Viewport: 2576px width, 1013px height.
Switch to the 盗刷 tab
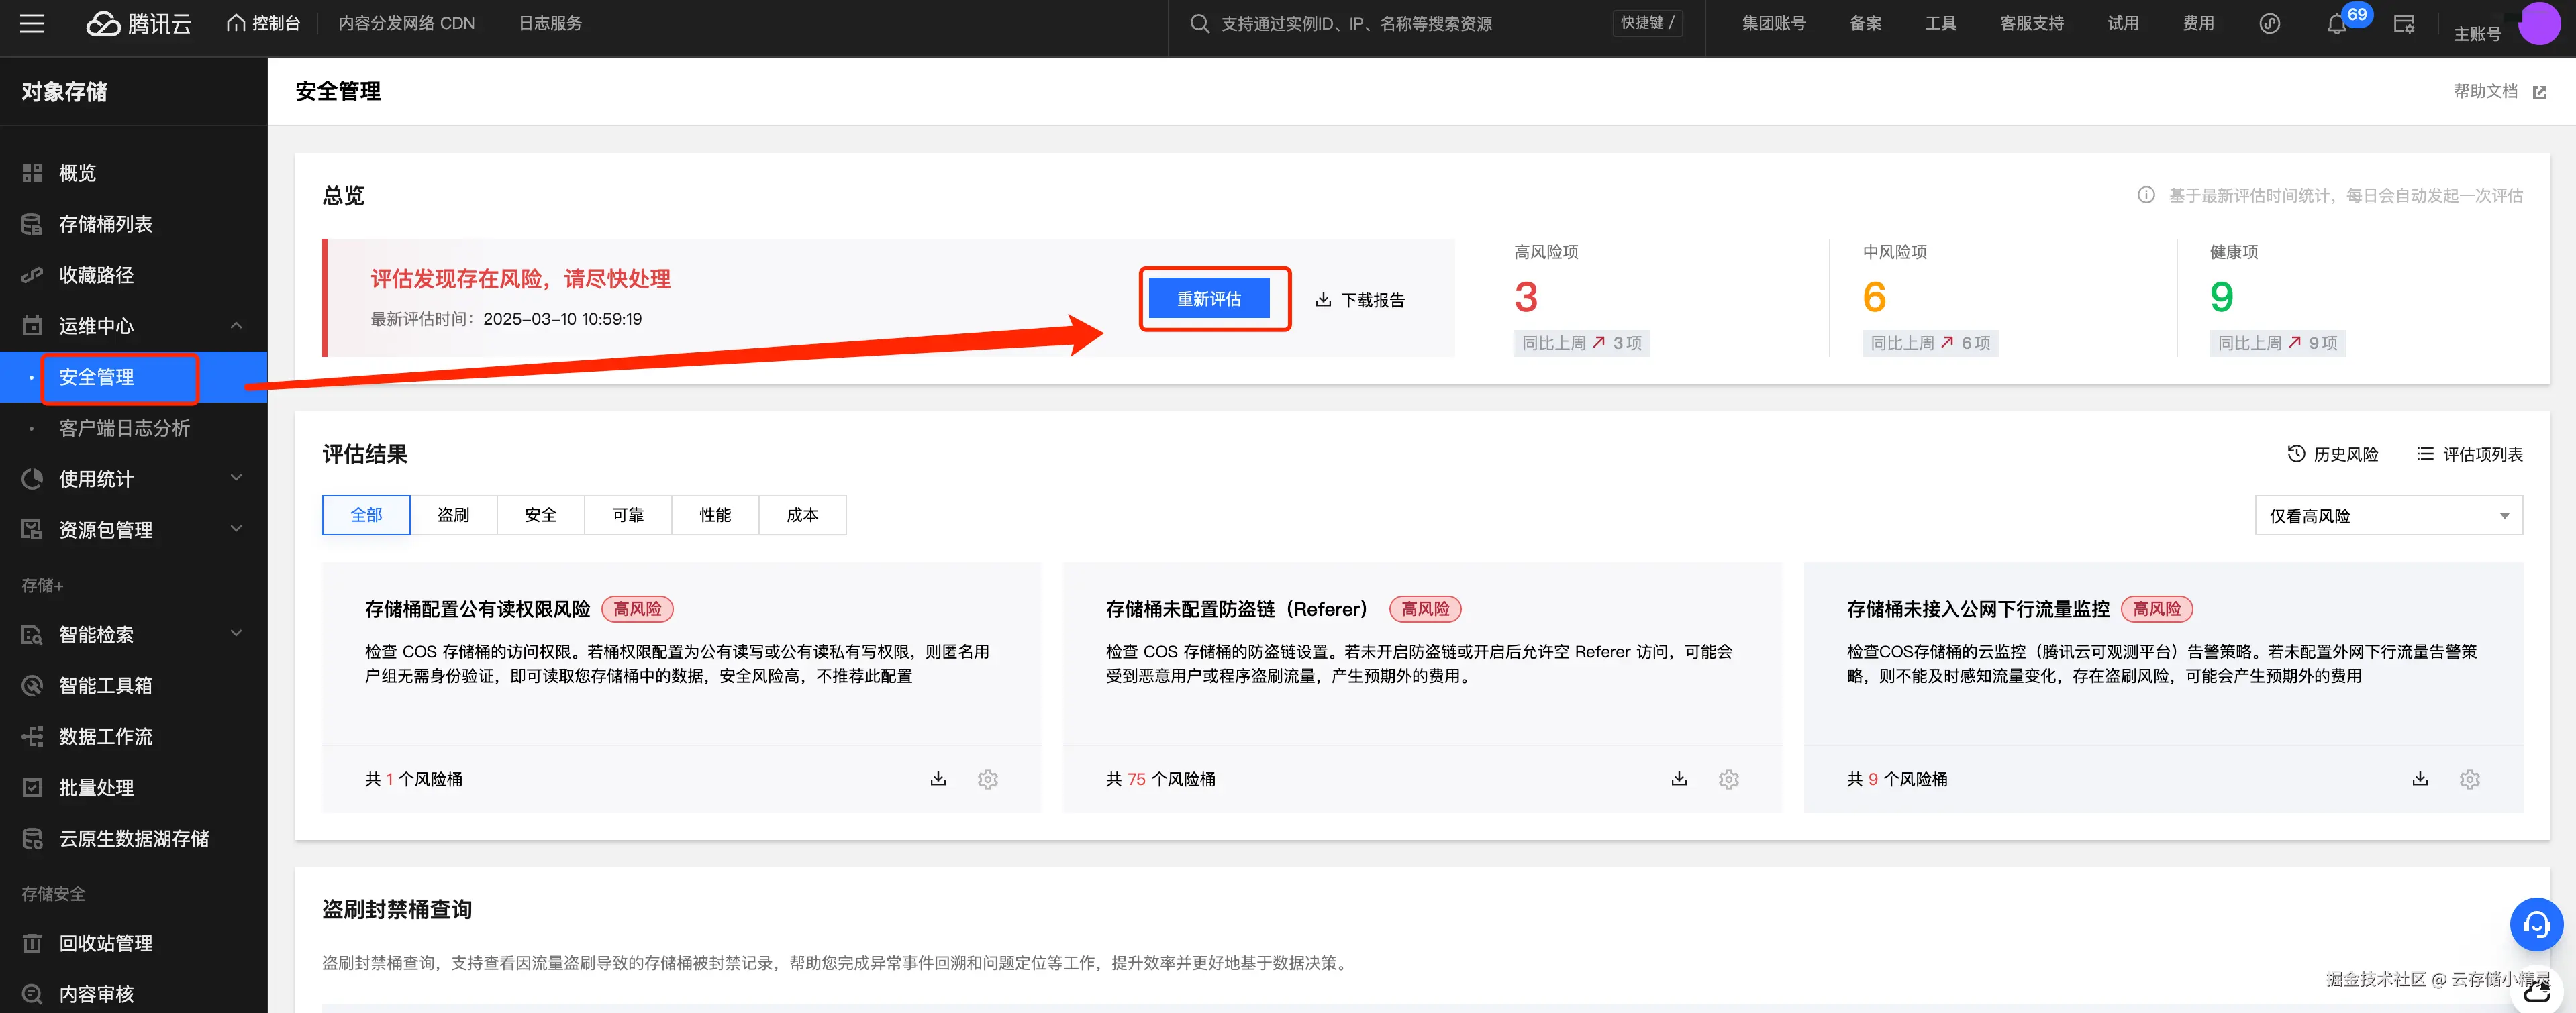(x=453, y=515)
